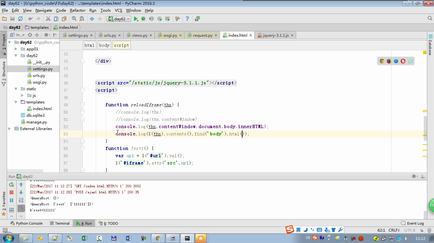434x243 pixels.
Task: Collapse the templates folder
Action: tap(16, 102)
